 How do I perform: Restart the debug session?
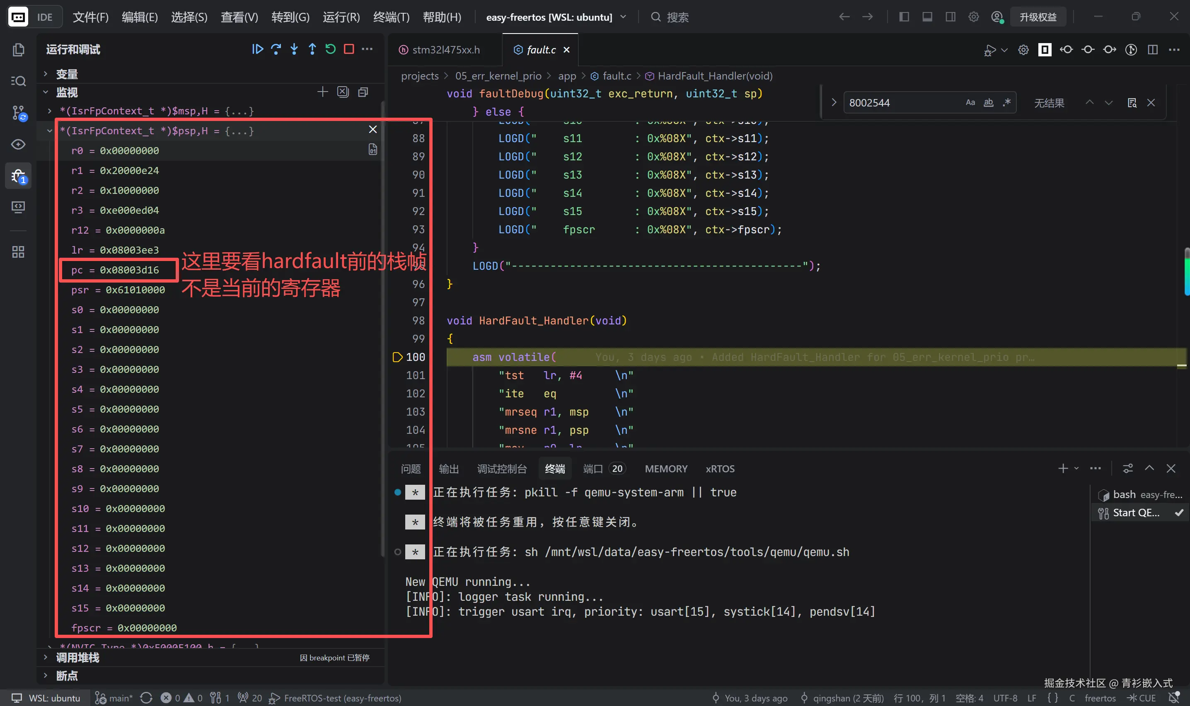pos(331,49)
